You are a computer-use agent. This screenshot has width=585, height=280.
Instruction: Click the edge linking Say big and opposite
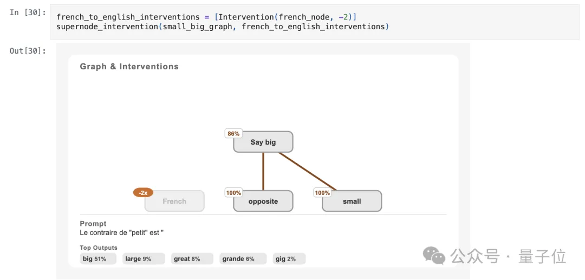tap(263, 171)
